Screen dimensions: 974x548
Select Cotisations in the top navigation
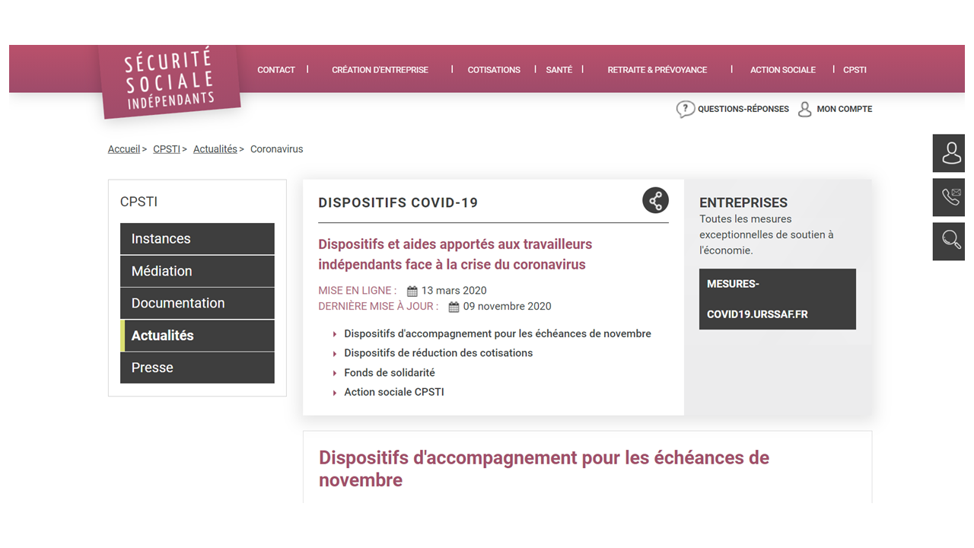[x=494, y=70]
